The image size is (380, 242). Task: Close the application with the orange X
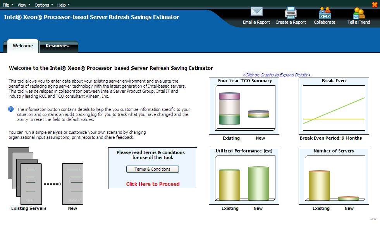375,5
